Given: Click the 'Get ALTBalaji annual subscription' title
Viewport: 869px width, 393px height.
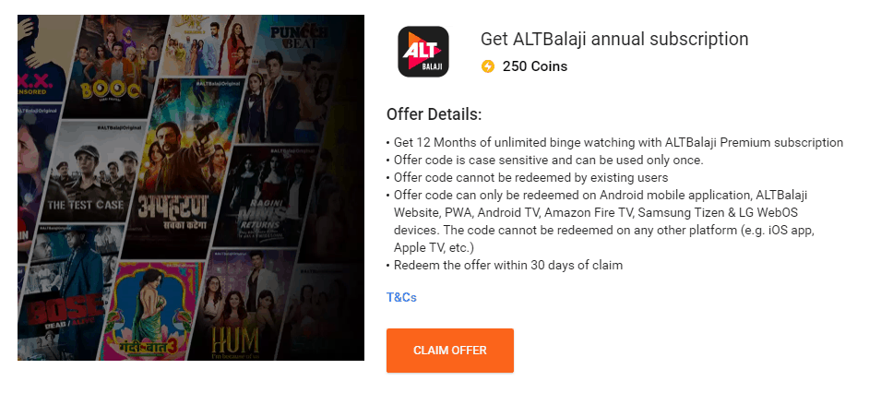Looking at the screenshot, I should click(614, 40).
